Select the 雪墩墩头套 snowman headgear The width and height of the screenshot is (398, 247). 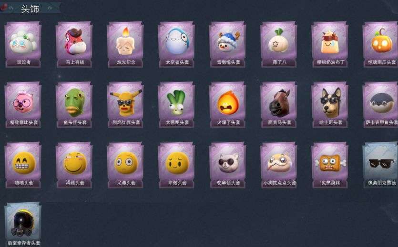click(x=228, y=44)
